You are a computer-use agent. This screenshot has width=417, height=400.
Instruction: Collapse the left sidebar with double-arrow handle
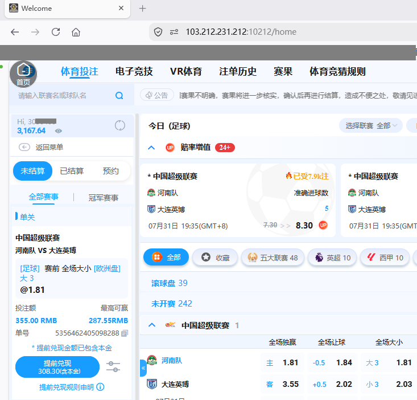coord(143,368)
